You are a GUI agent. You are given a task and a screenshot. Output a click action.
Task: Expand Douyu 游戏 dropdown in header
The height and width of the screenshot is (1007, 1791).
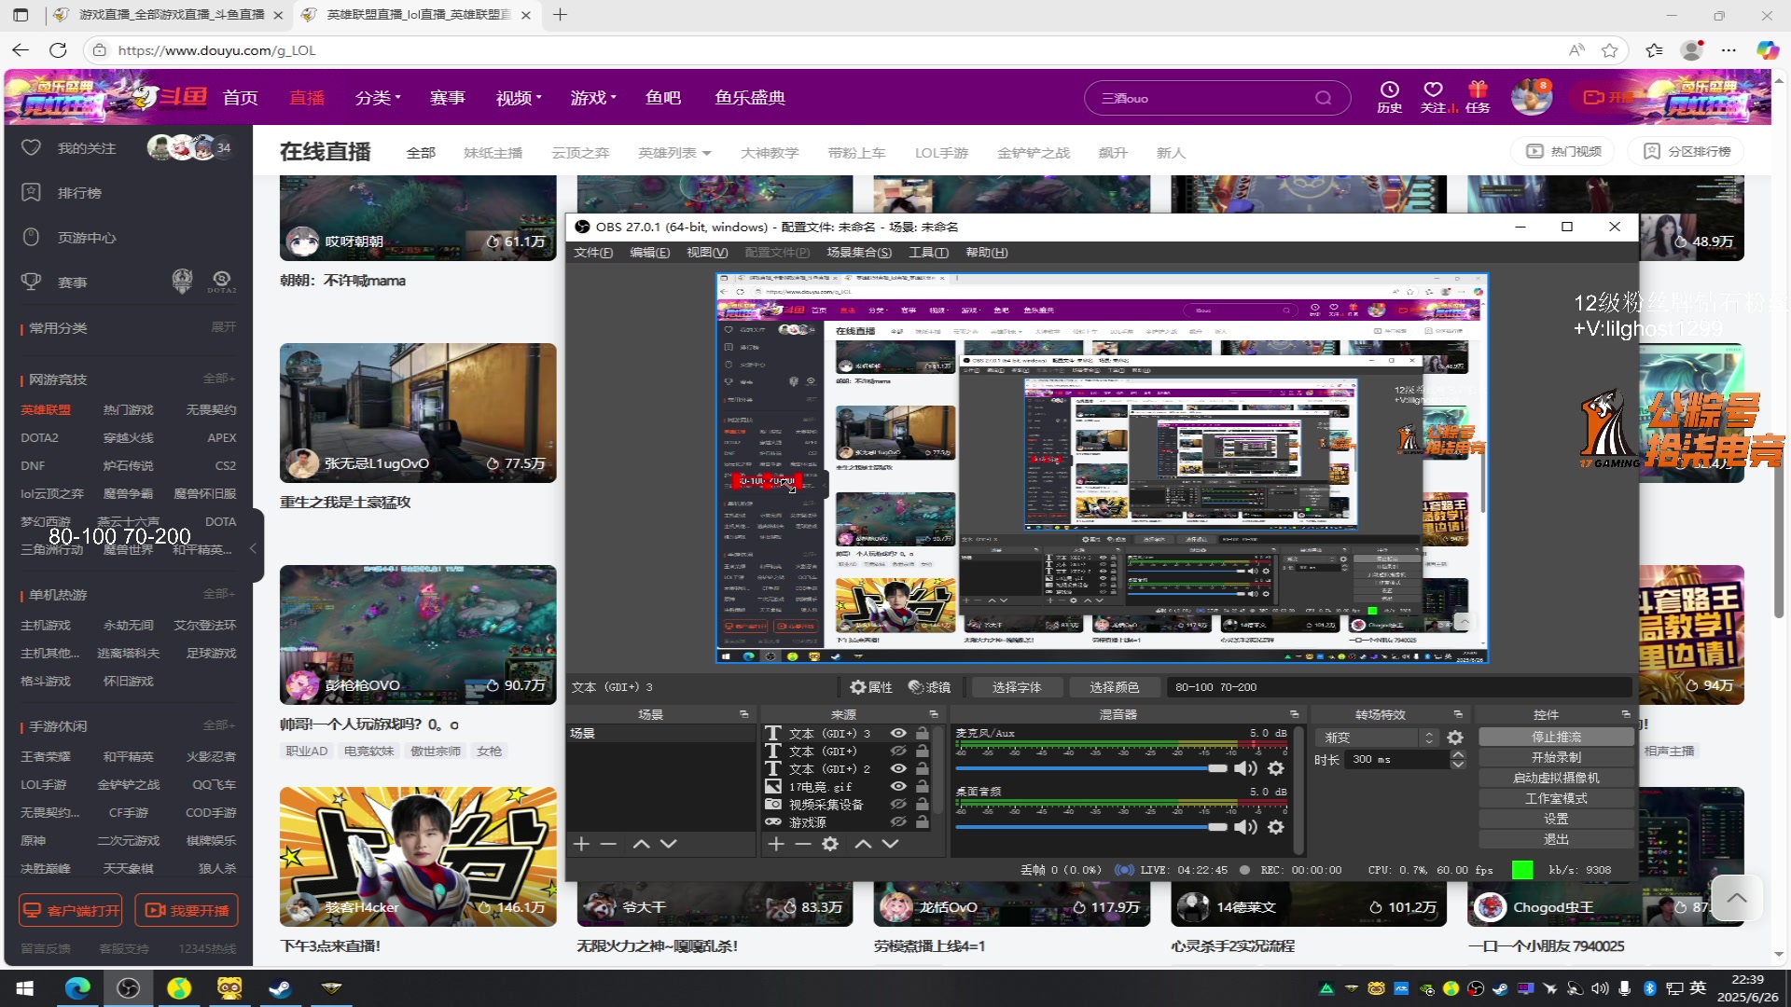coord(593,98)
